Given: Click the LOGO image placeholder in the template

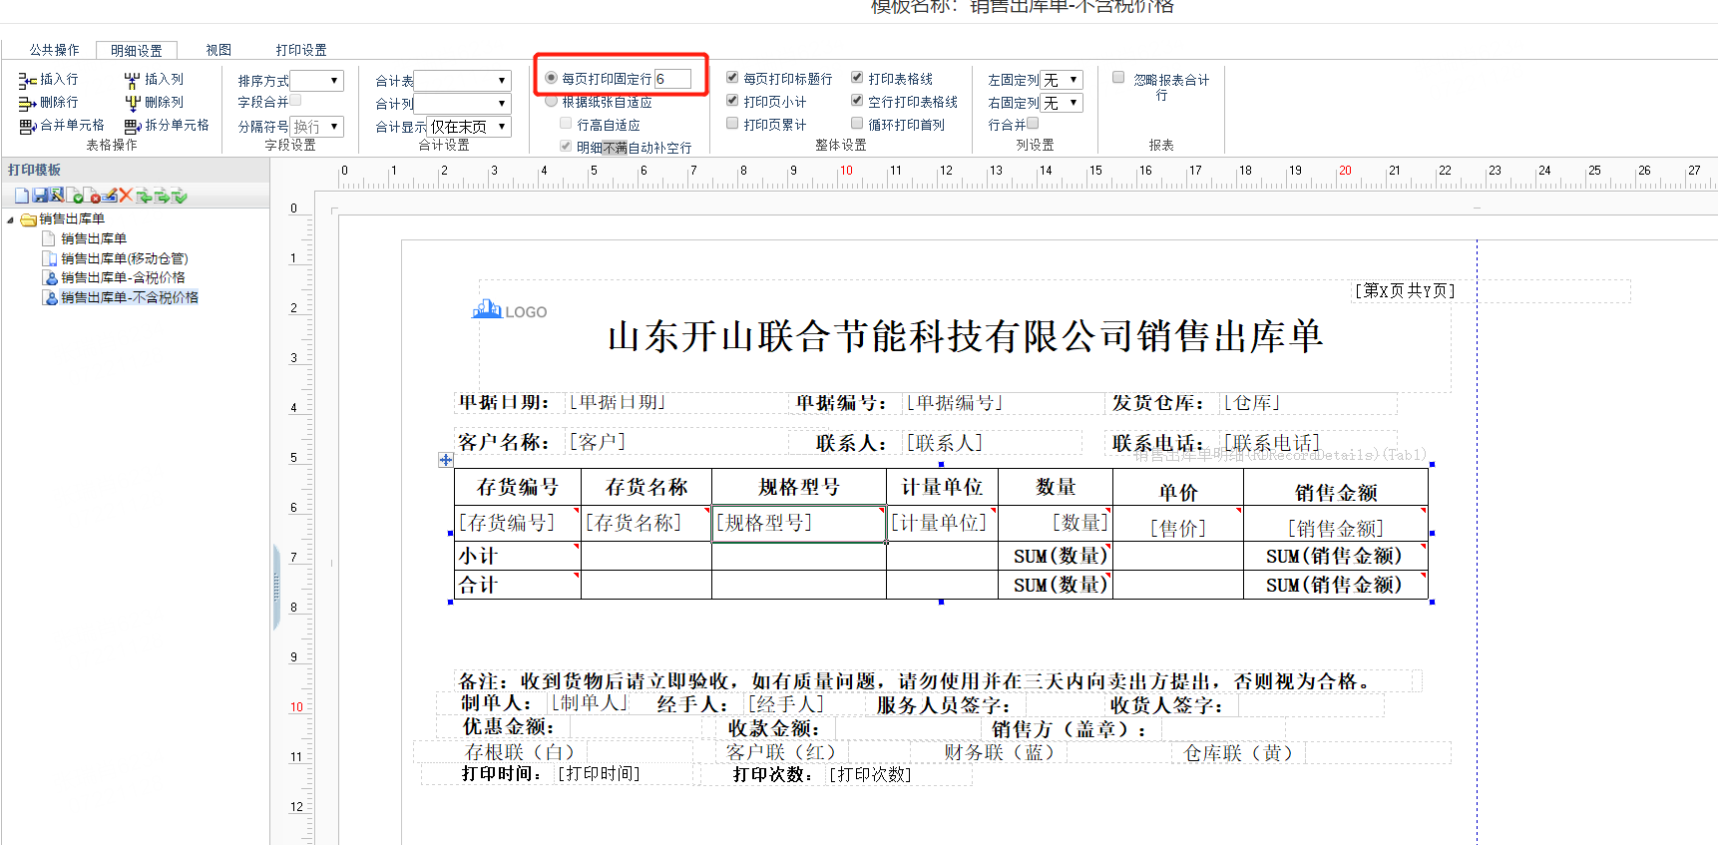Looking at the screenshot, I should tap(509, 310).
